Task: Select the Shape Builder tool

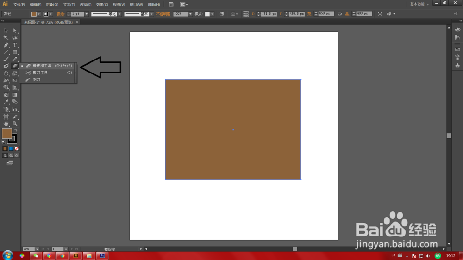Action: [x=6, y=87]
